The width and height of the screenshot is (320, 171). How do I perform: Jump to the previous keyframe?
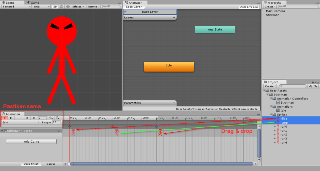click(27, 118)
